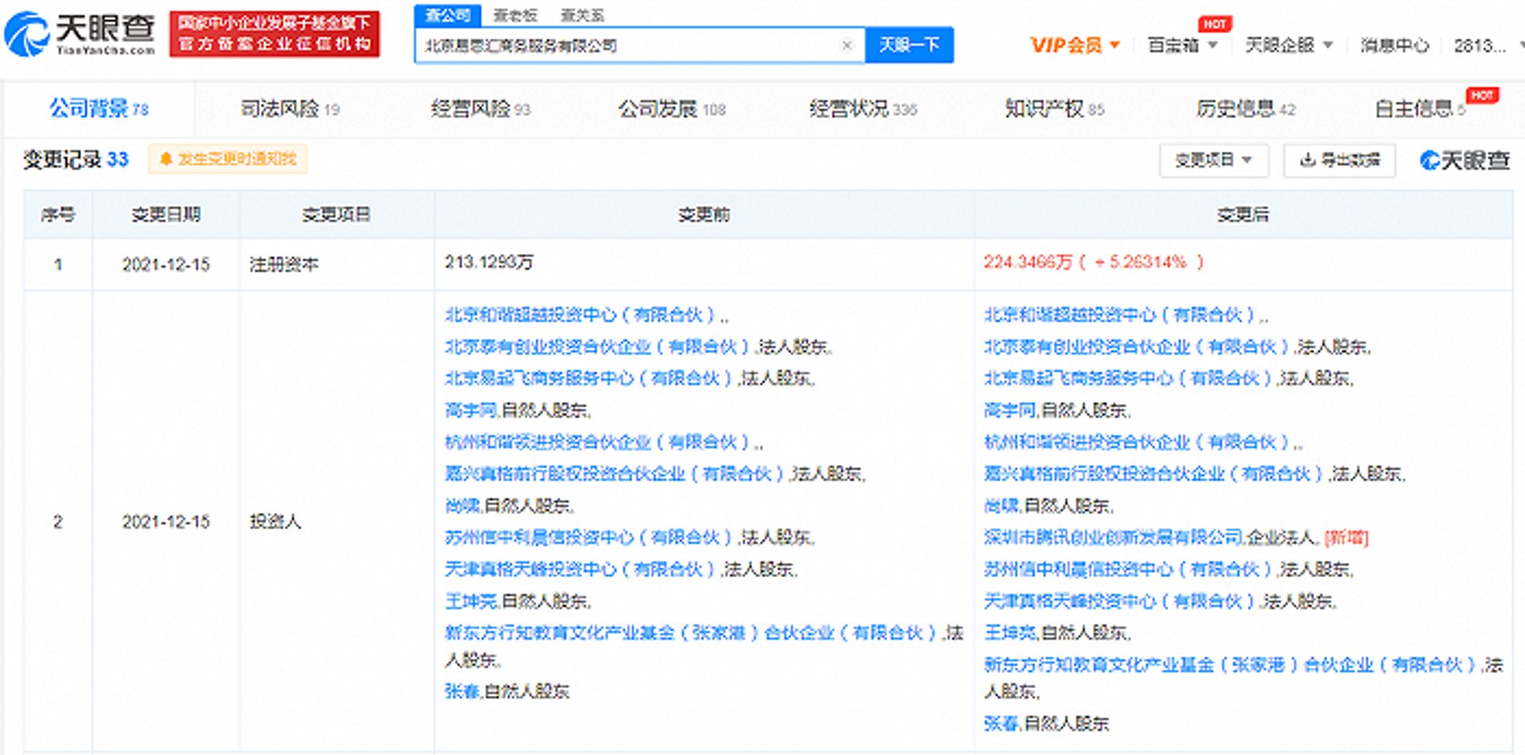Switch to 知识产权 tab
1525x755 pixels.
pyautogui.click(x=1054, y=109)
